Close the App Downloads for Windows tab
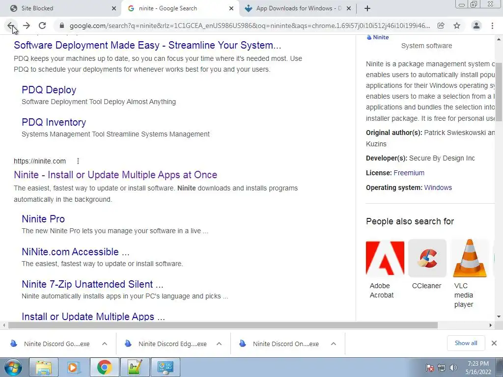 coord(349,9)
